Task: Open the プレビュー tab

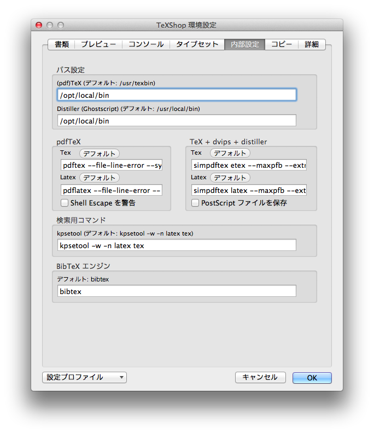Action: 98,45
